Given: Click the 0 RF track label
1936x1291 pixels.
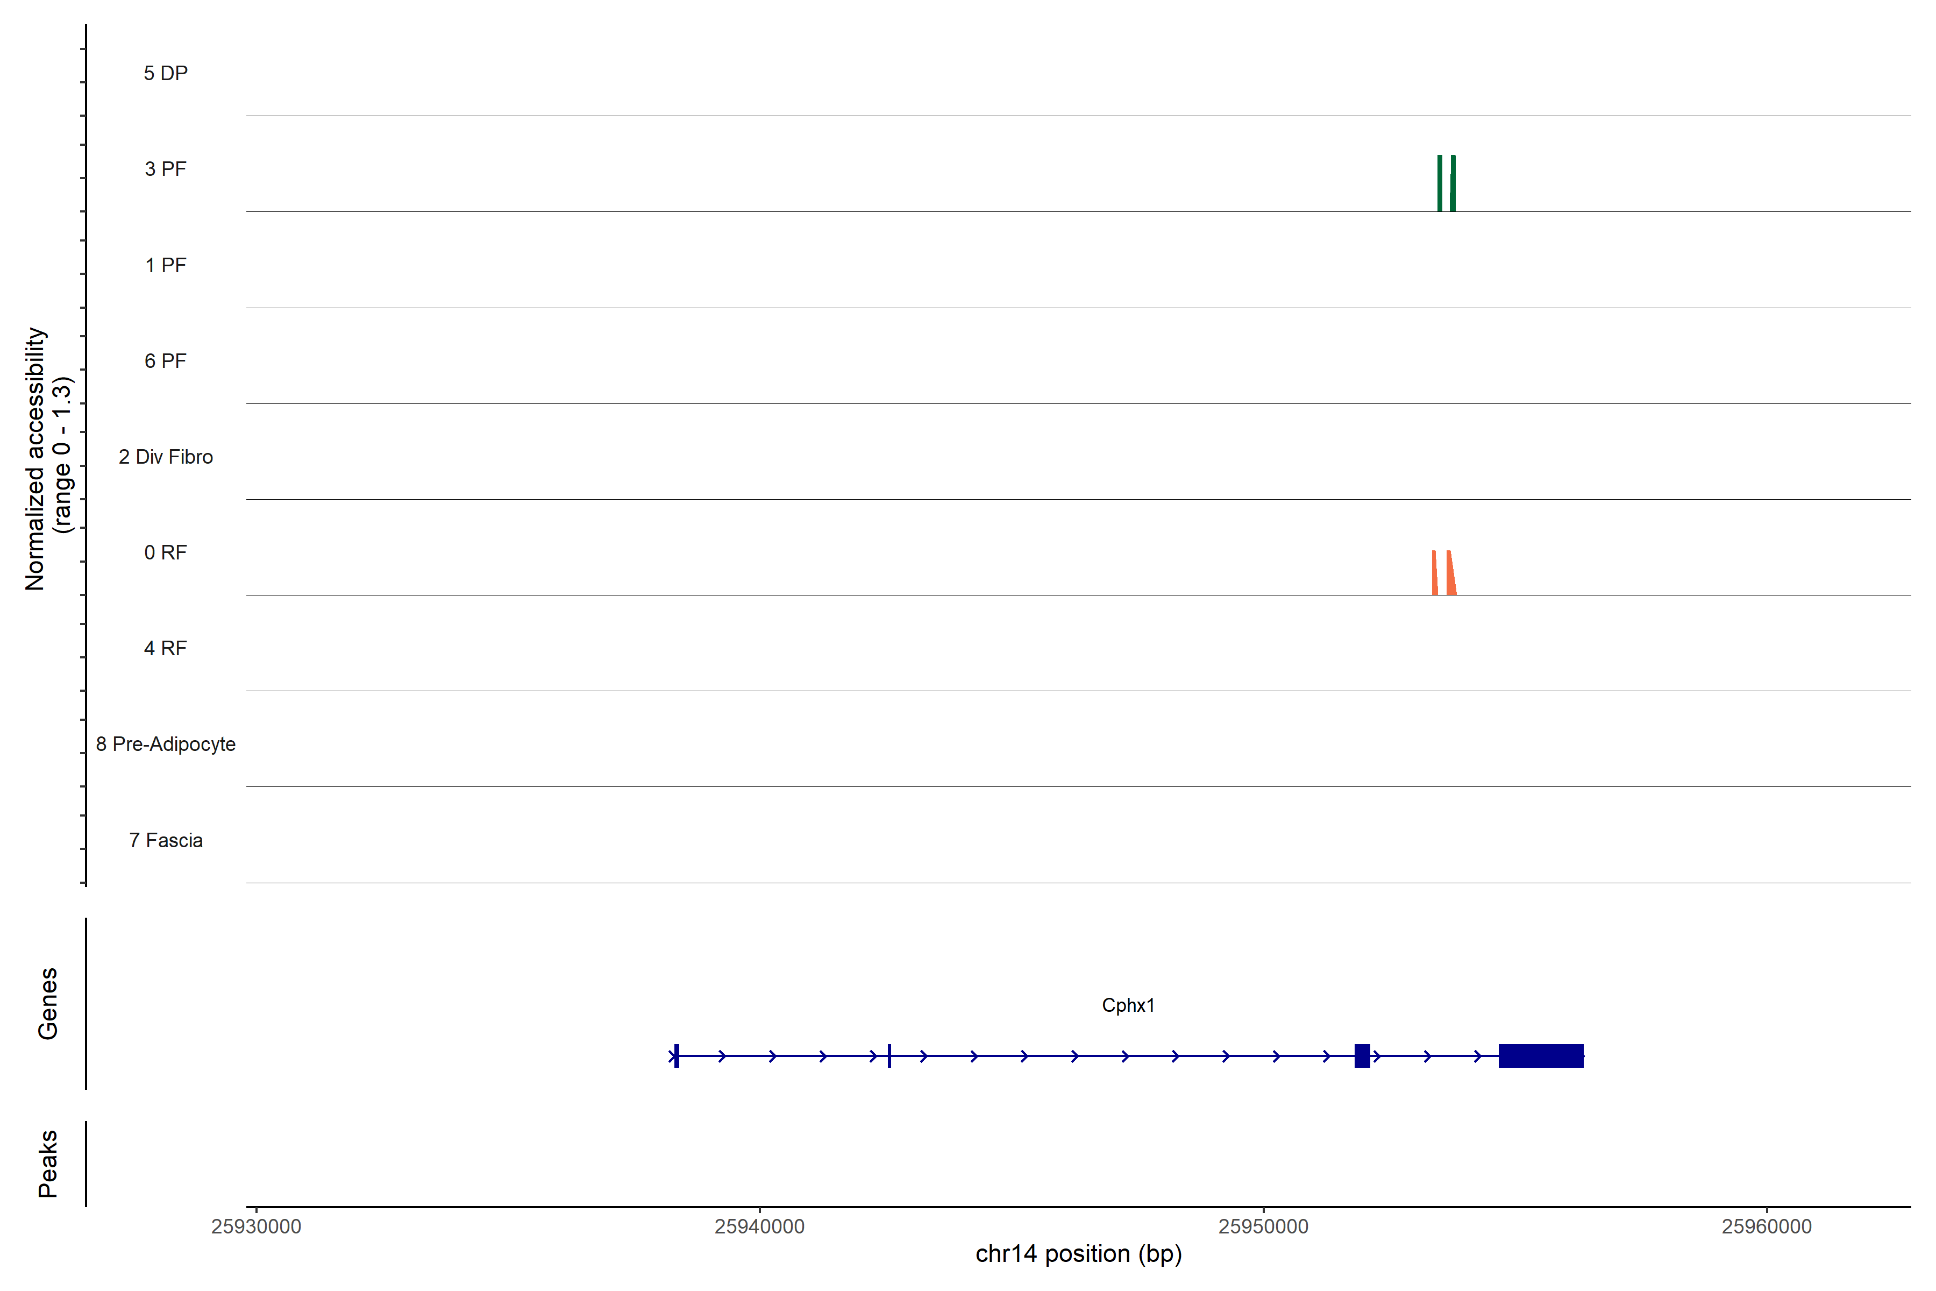Looking at the screenshot, I should (x=166, y=552).
